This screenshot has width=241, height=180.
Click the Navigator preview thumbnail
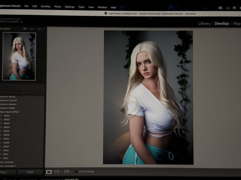click(19, 56)
